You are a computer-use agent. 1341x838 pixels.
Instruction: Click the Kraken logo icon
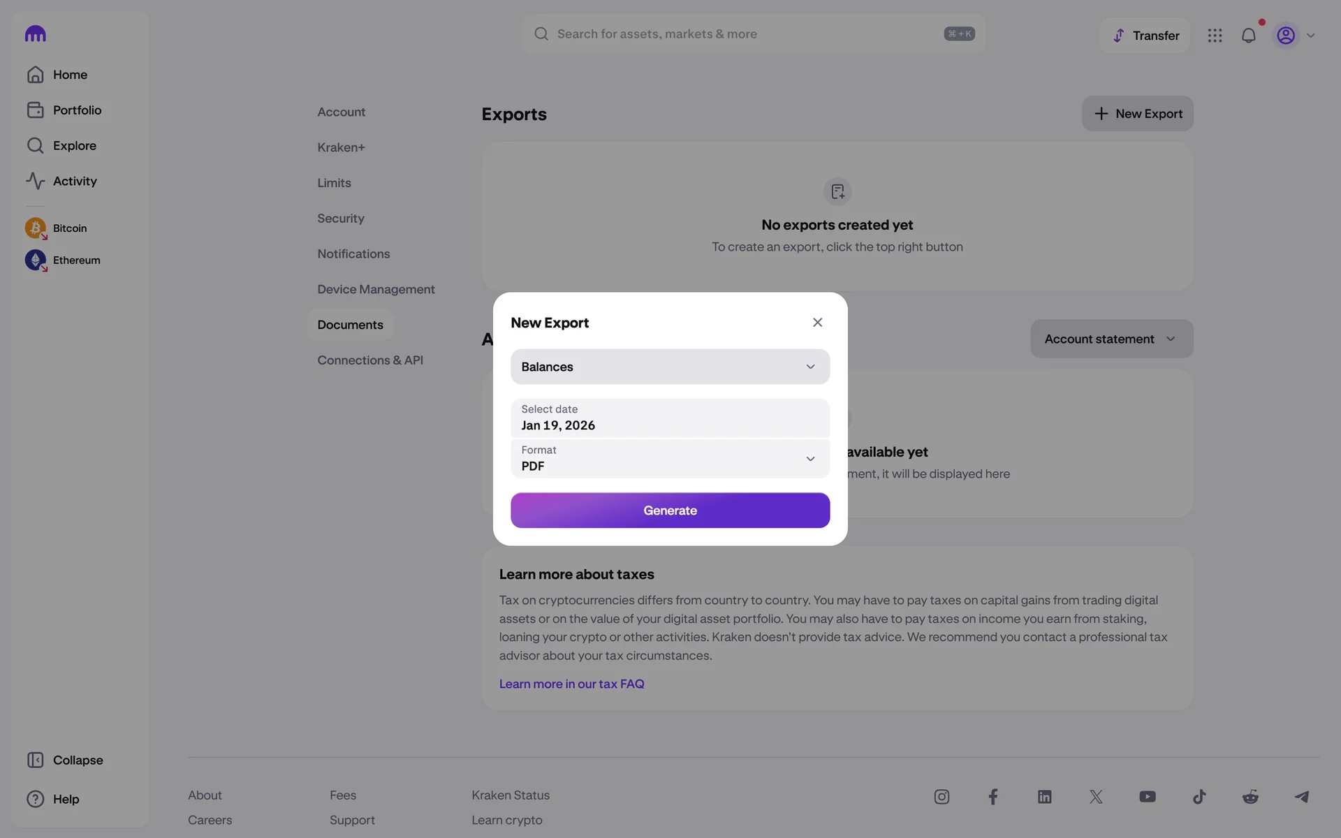[35, 34]
